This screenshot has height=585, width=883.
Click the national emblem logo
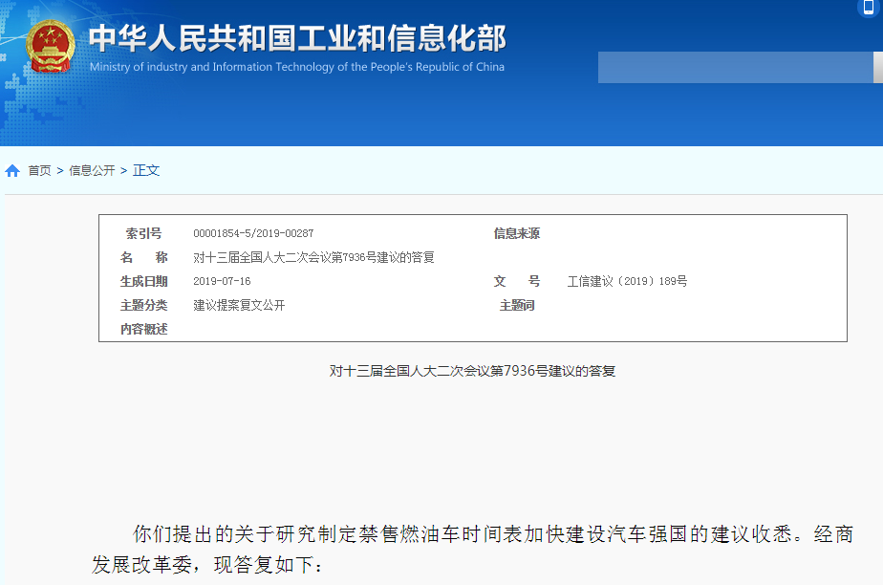click(x=51, y=46)
